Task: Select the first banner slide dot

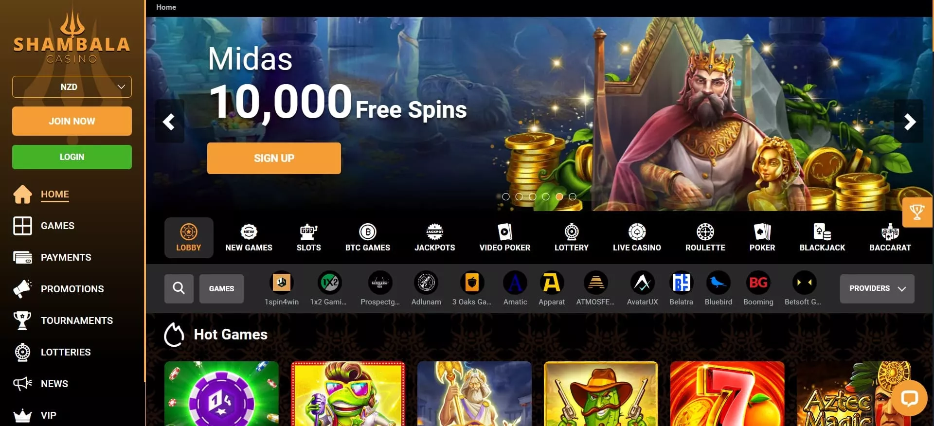Action: (x=506, y=196)
